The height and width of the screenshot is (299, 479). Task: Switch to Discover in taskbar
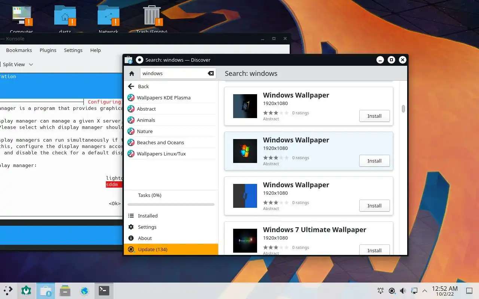coord(46,290)
